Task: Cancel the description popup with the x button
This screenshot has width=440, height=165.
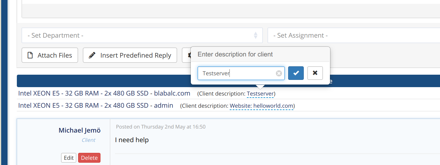Action: coord(315,73)
